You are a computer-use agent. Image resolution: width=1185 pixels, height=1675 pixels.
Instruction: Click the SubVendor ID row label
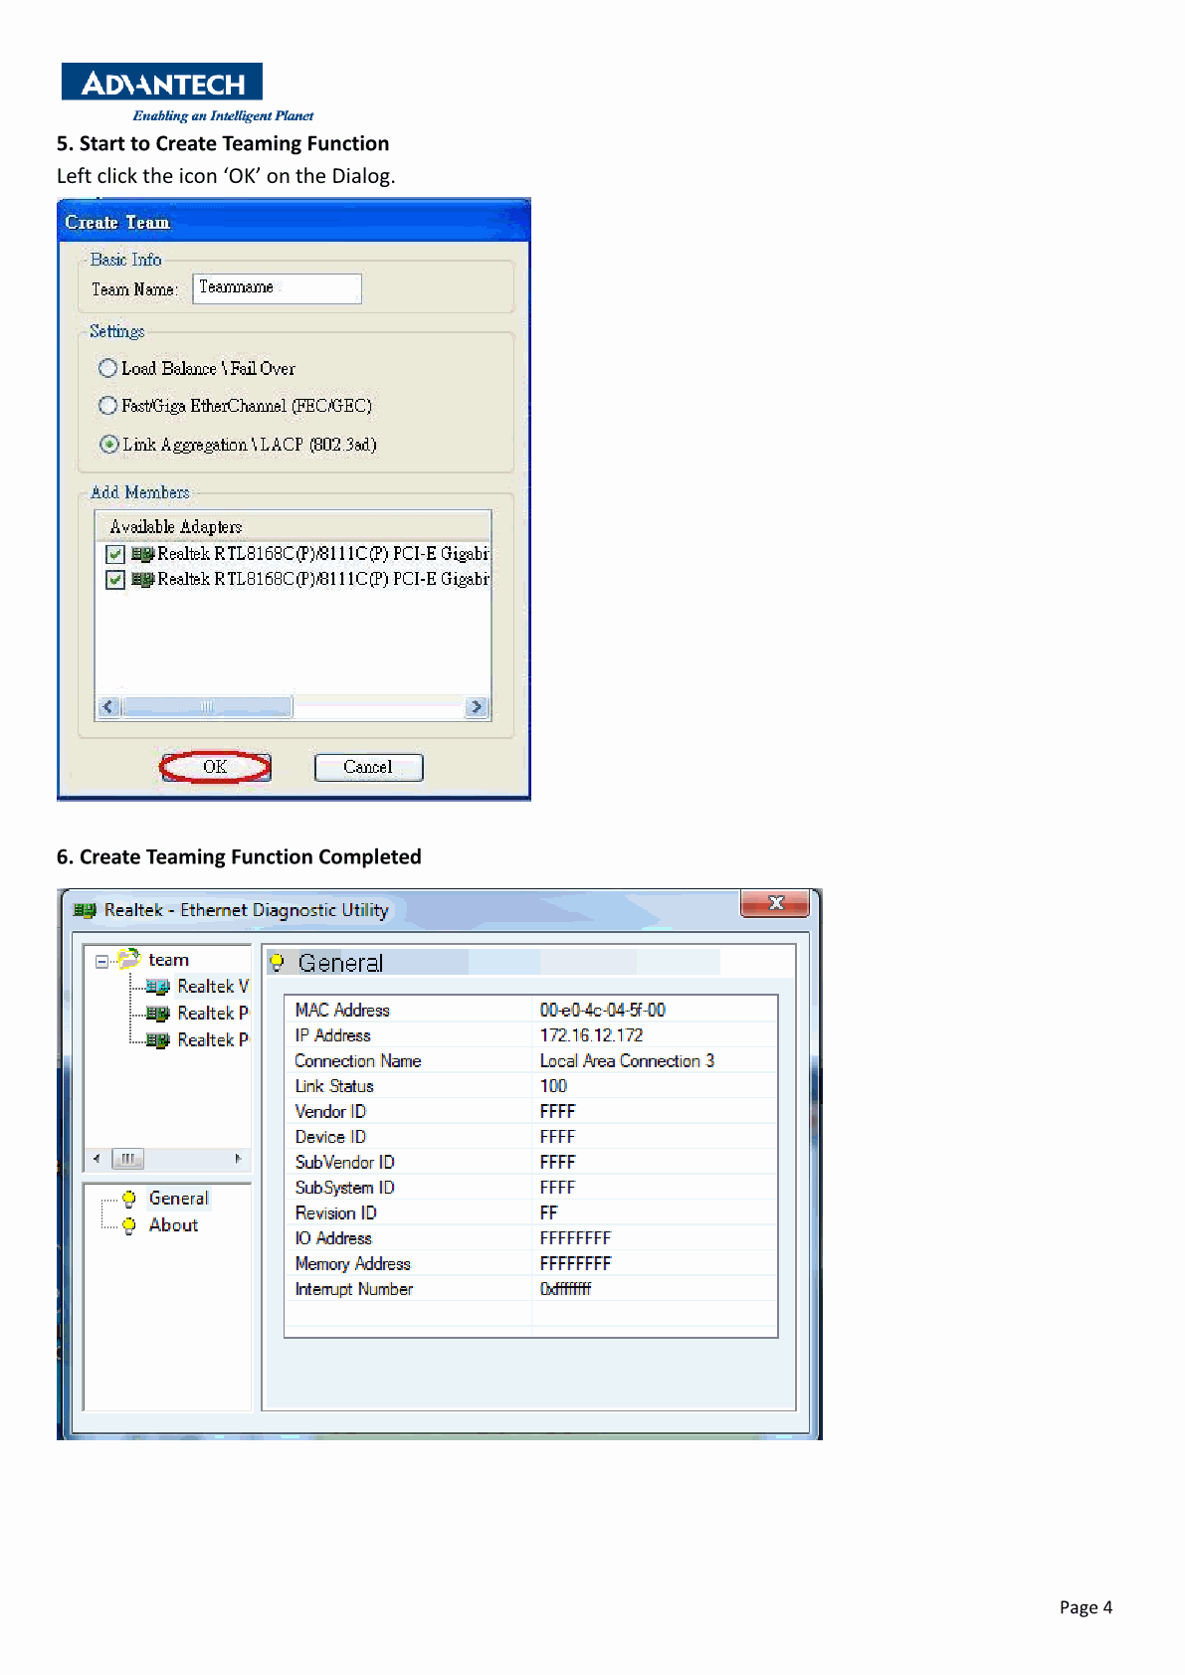click(345, 1163)
